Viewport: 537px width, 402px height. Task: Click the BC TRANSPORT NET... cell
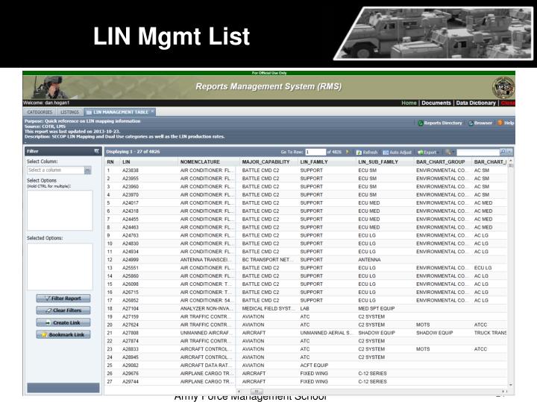pos(268,260)
